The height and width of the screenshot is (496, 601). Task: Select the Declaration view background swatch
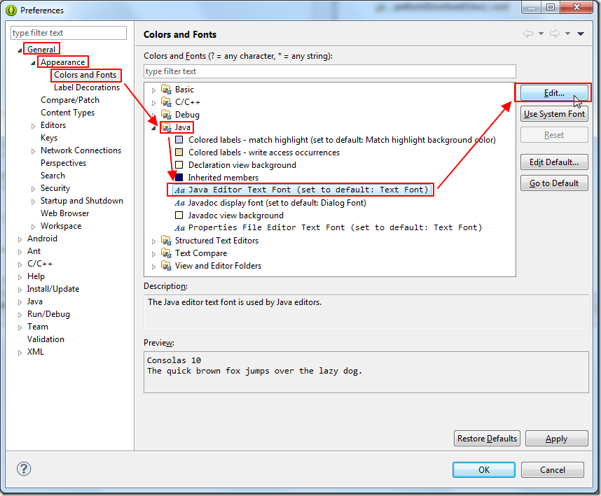click(x=179, y=165)
